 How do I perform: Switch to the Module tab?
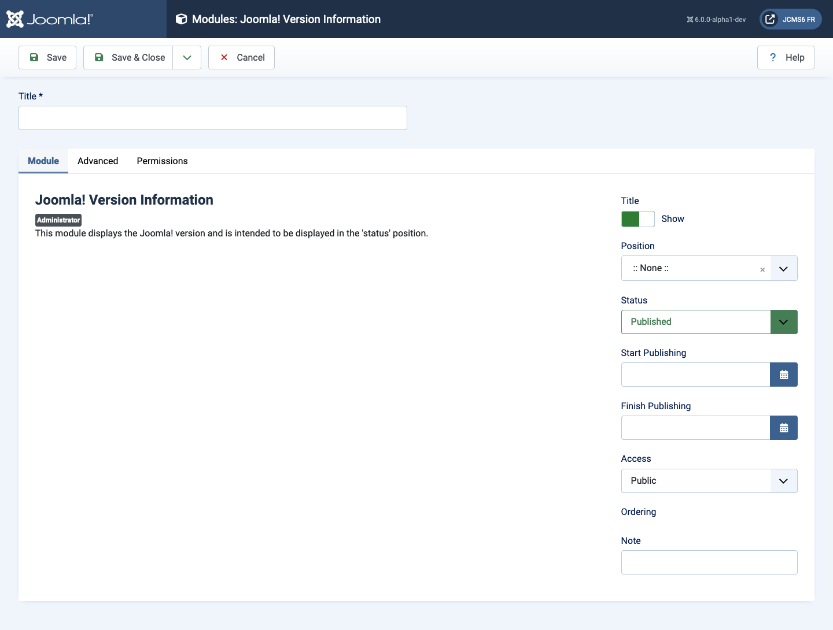(x=43, y=161)
